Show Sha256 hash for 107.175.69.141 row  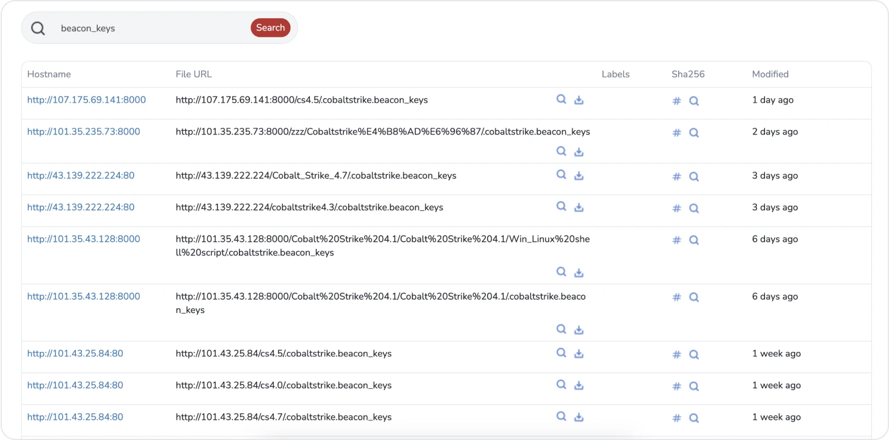[x=676, y=101]
